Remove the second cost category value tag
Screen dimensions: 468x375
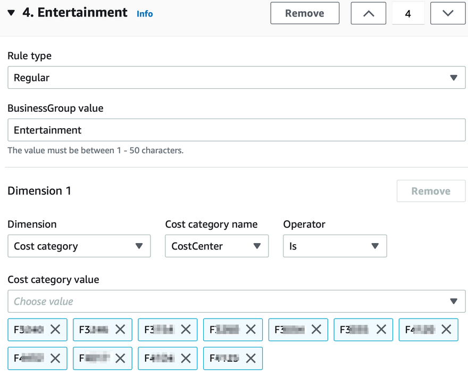tap(120, 330)
